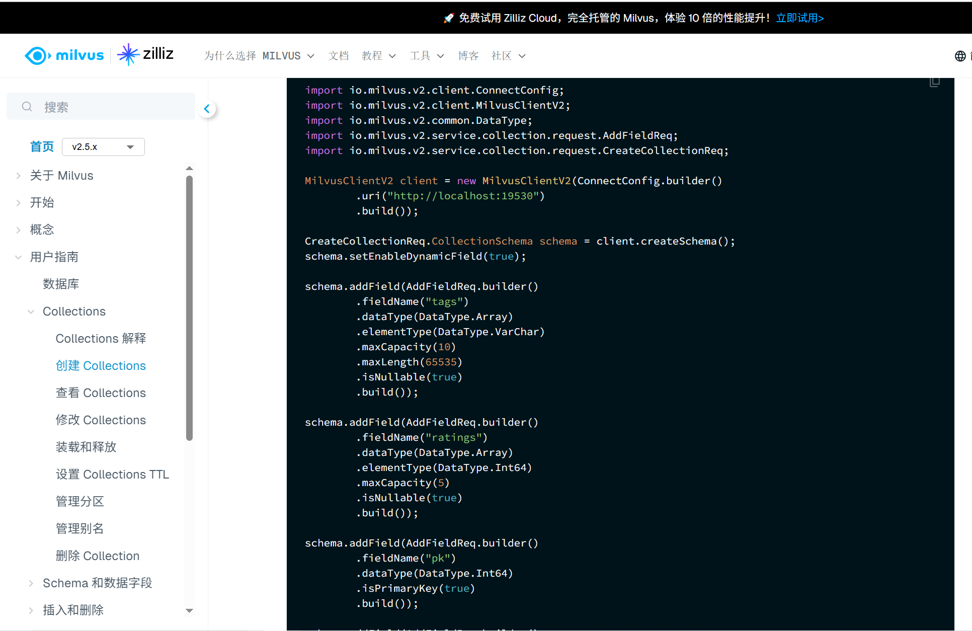Open the 教程 dropdown menu
Viewport: 972px width, 631px height.
[378, 56]
